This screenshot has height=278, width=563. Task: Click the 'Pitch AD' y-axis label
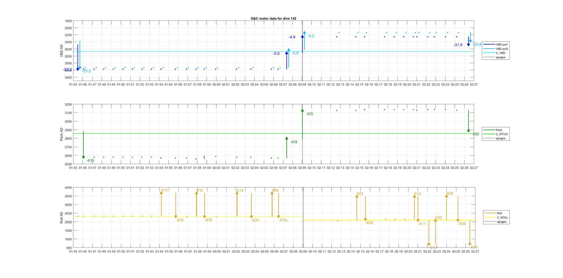[x=62, y=134]
